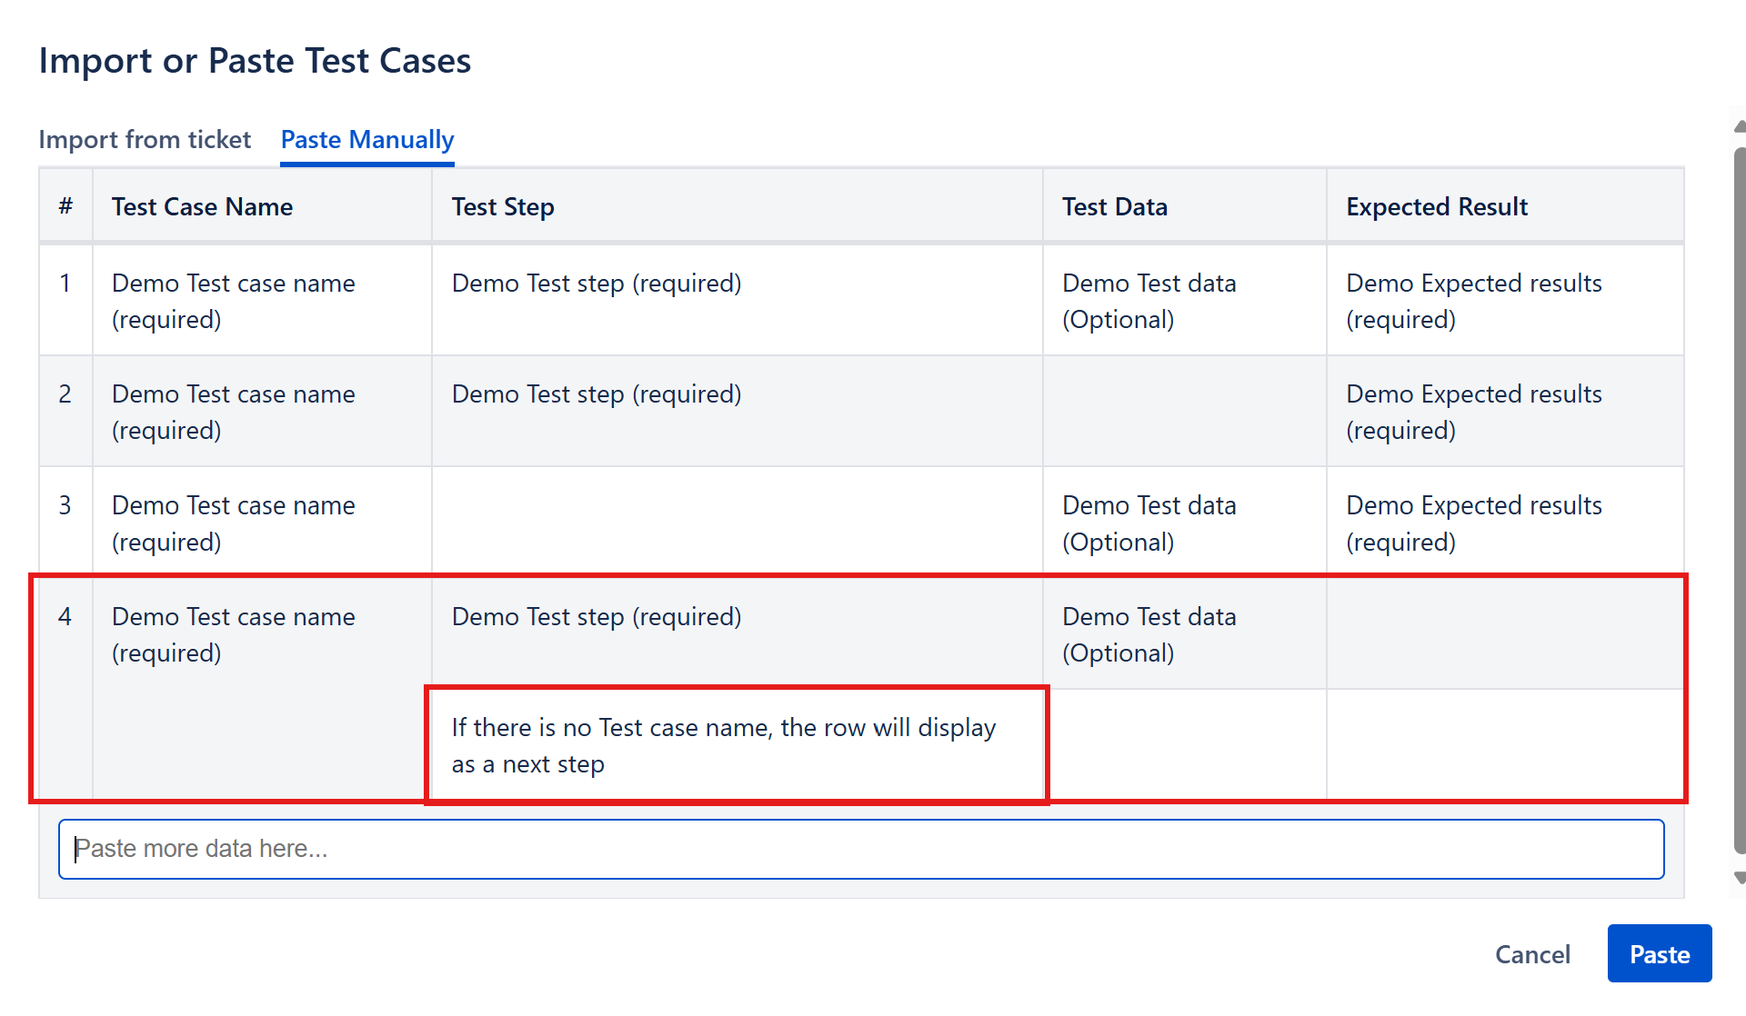Click the vertical scrollbar thumb
The width and height of the screenshot is (1746, 1016).
coord(1739,500)
